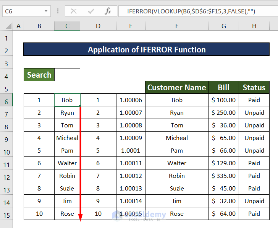Click the Application of IFERROR Function title
278x228 pixels.
click(147, 50)
